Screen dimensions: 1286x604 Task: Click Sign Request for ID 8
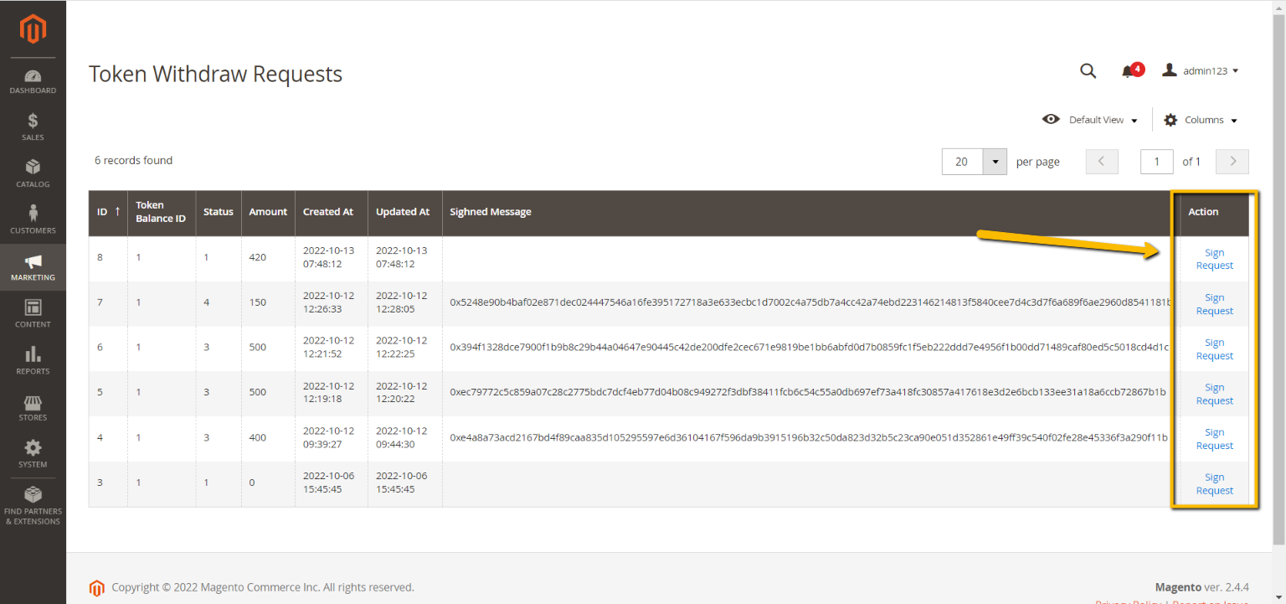coord(1214,259)
